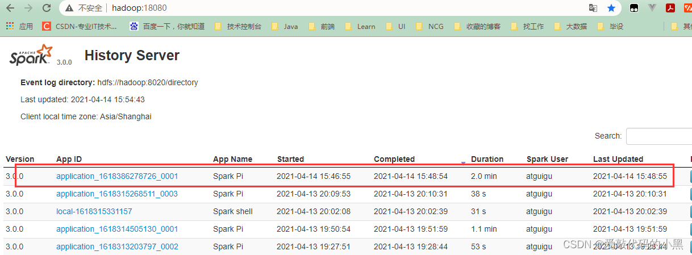Open application_1618315268511_0003 link

click(117, 194)
